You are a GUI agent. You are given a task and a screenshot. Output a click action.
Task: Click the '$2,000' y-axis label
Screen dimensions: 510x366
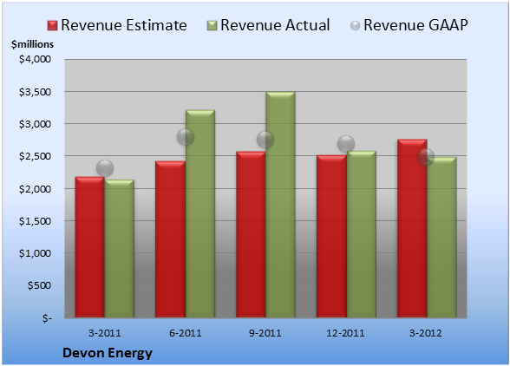tap(35, 189)
